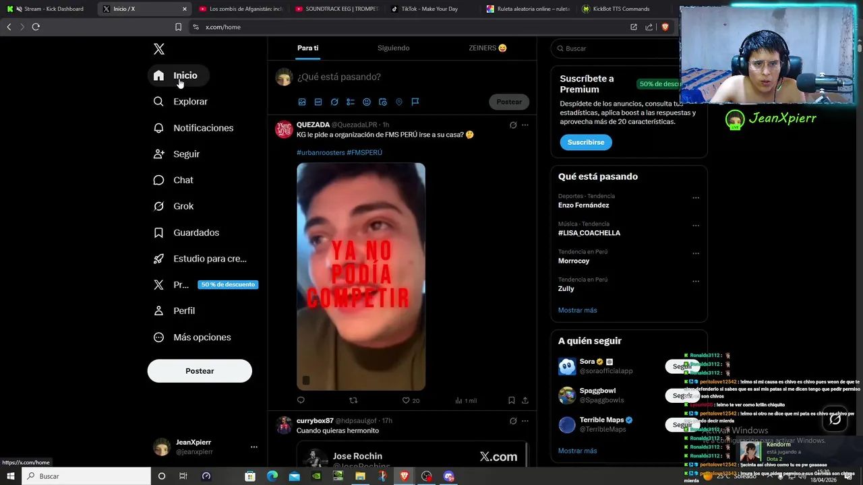Screen dimensions: 863x485
Task: Click the flag icon in composer
Action: [x=415, y=102]
